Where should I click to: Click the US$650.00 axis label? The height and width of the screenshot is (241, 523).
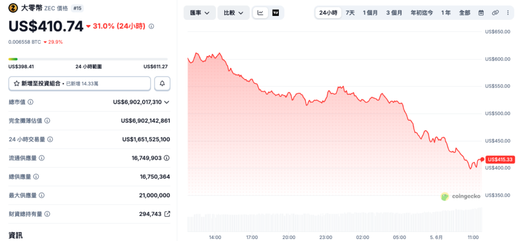coord(497,32)
